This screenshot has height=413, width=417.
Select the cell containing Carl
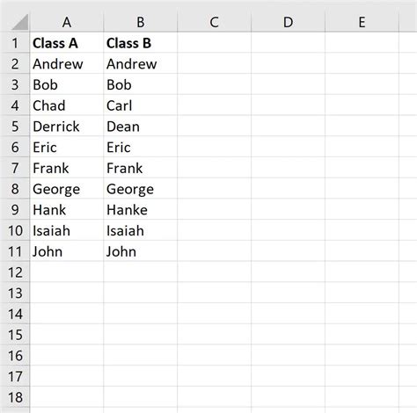click(141, 105)
